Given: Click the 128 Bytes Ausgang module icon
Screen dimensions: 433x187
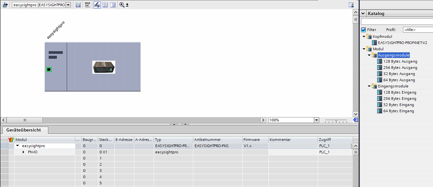Looking at the screenshot, I should pos(380,61).
